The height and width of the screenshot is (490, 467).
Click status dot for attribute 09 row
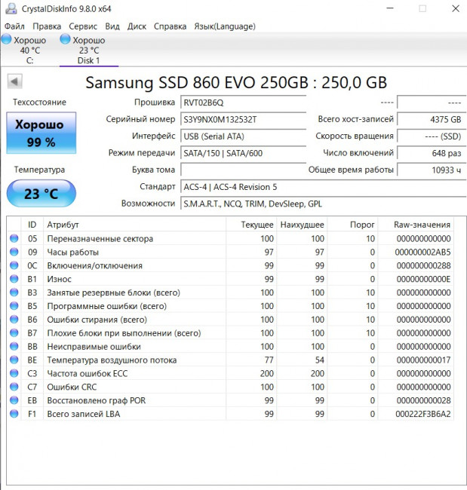[x=14, y=252]
